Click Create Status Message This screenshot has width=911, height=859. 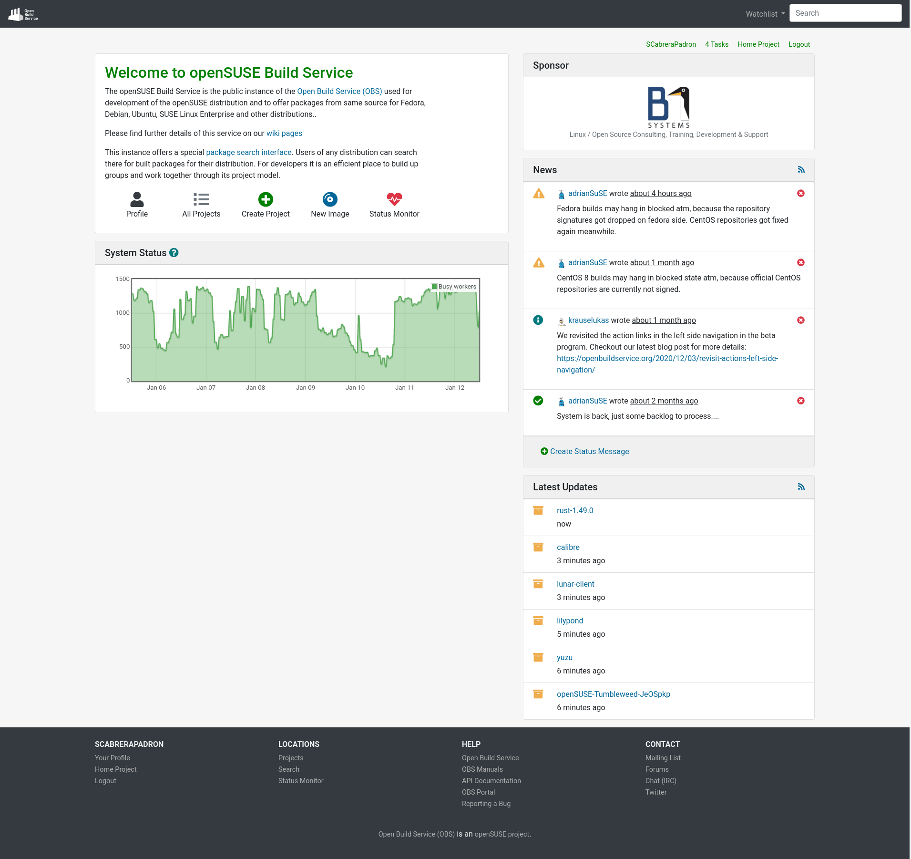(589, 451)
